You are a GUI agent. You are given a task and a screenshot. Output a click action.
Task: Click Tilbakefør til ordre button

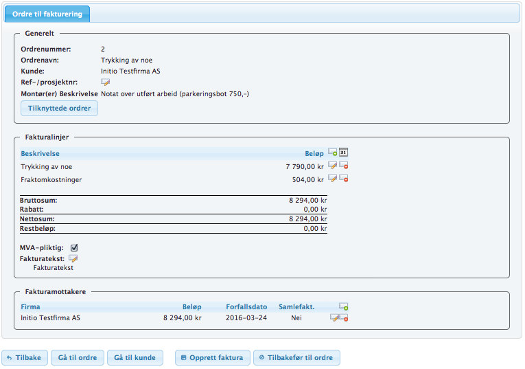click(296, 357)
